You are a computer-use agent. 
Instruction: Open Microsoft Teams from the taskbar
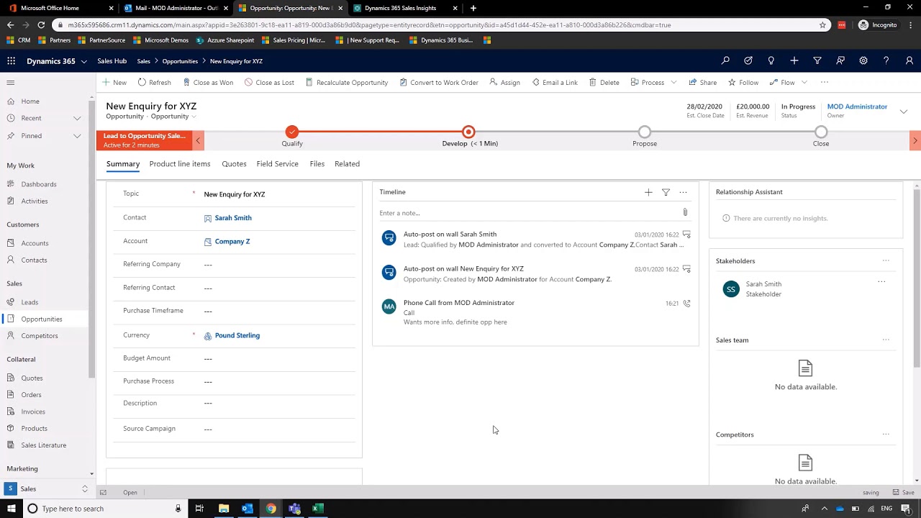click(294, 509)
